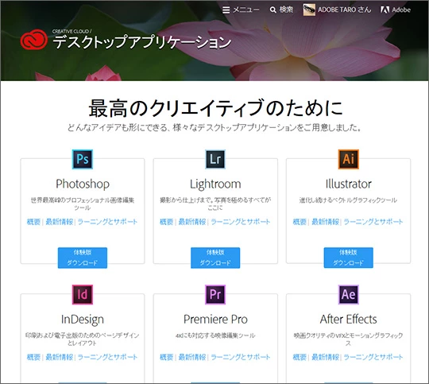Open the 概要 link under InDesign

(x=33, y=357)
